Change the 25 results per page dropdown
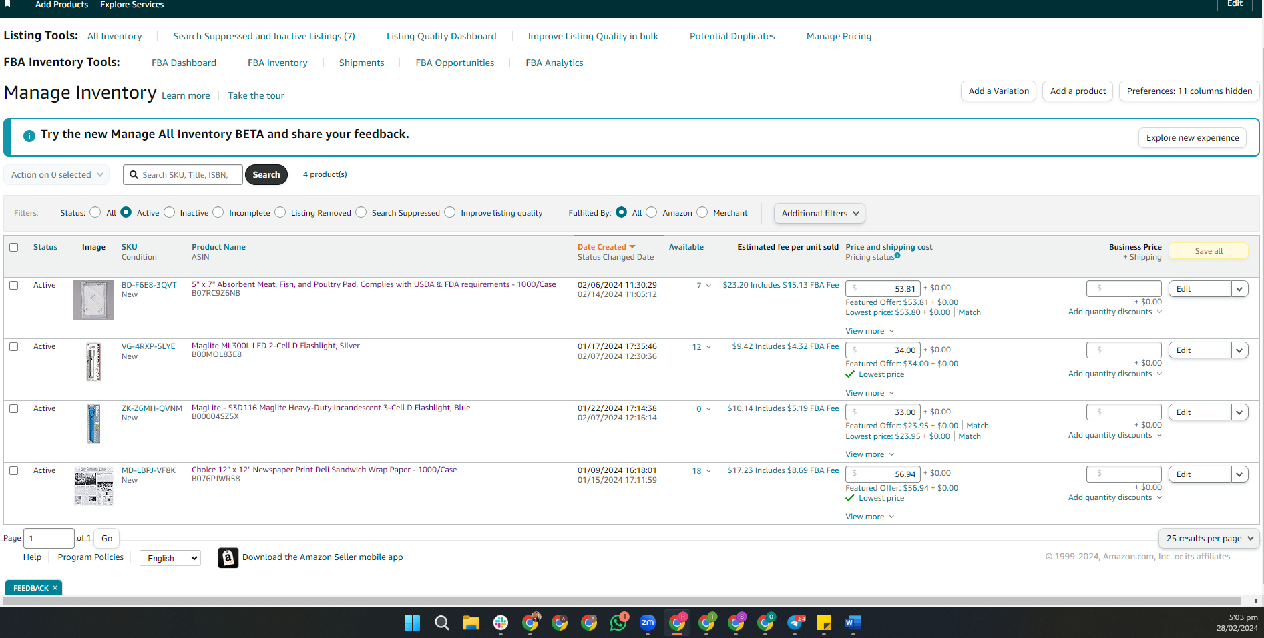Screen dimensions: 1264x638 1209,539
